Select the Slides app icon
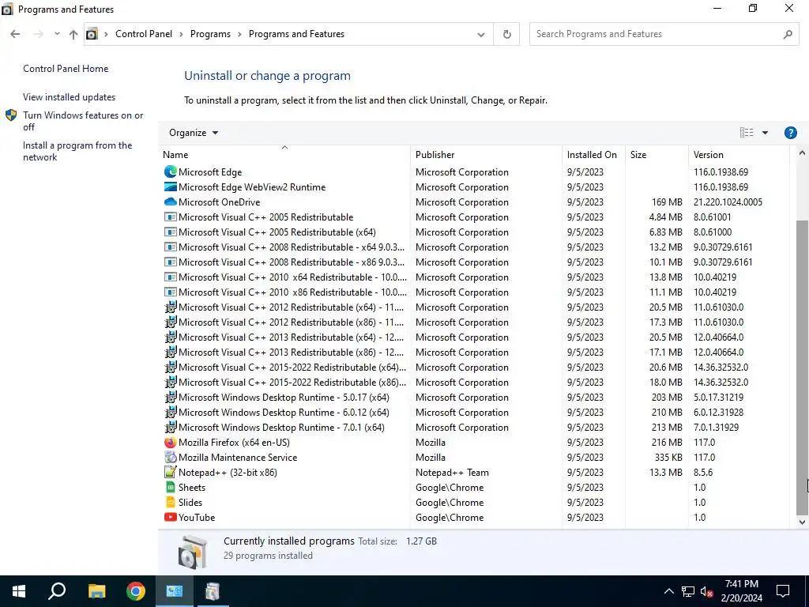Image resolution: width=809 pixels, height=607 pixels. tap(171, 502)
